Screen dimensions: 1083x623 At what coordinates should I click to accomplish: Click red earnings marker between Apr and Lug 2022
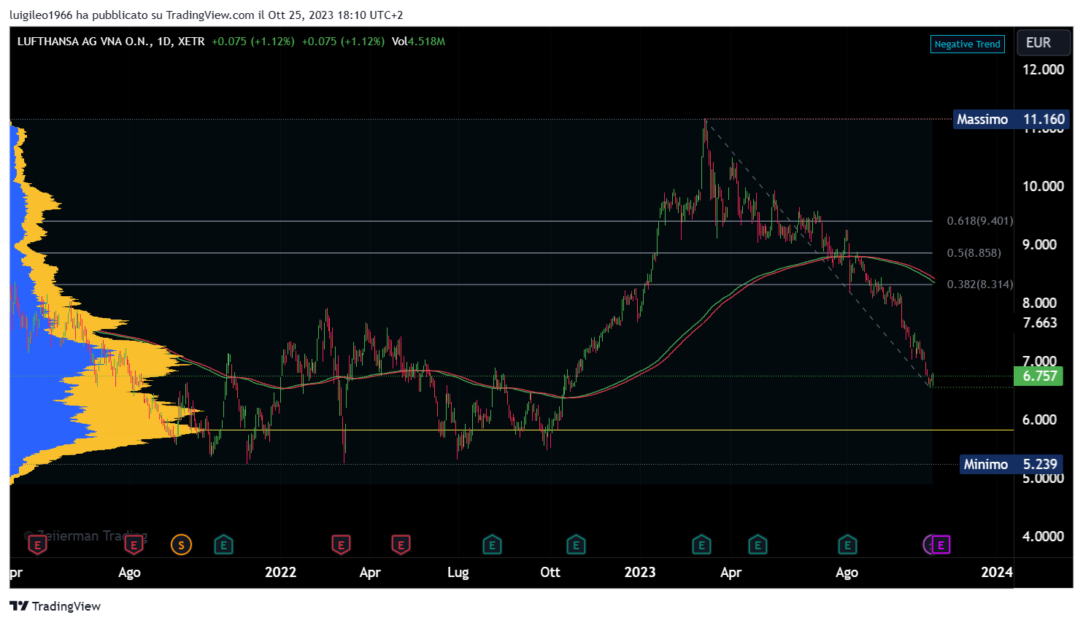pyautogui.click(x=401, y=545)
